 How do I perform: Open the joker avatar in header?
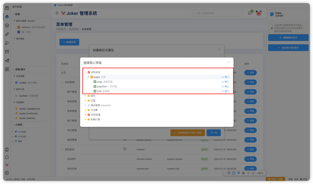click(x=259, y=13)
